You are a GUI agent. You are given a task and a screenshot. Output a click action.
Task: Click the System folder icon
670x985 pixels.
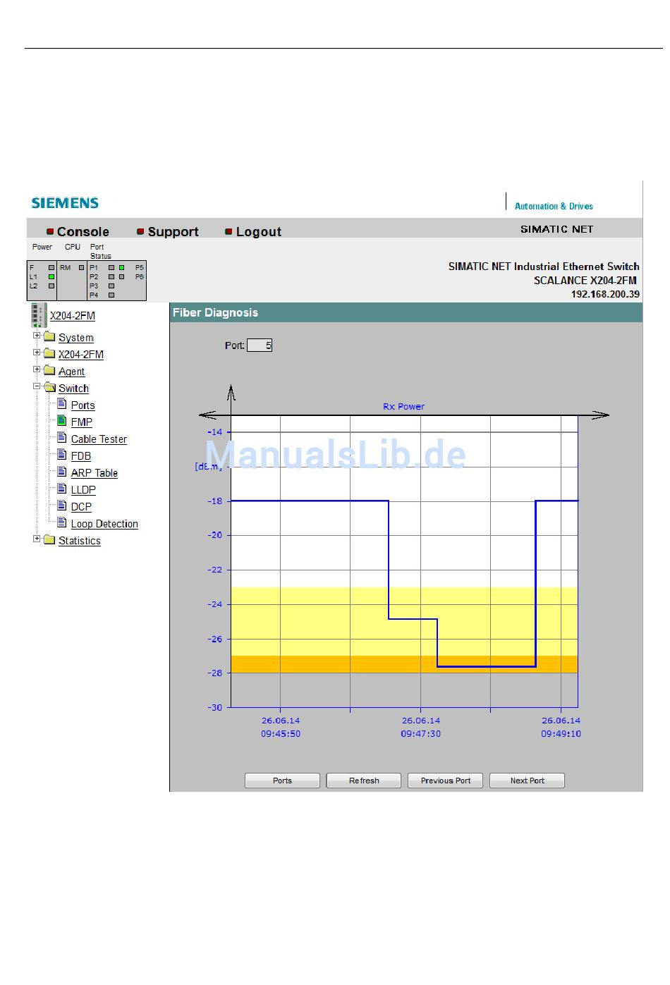pos(49,336)
